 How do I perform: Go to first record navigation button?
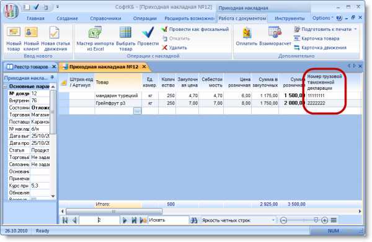coord(64,220)
